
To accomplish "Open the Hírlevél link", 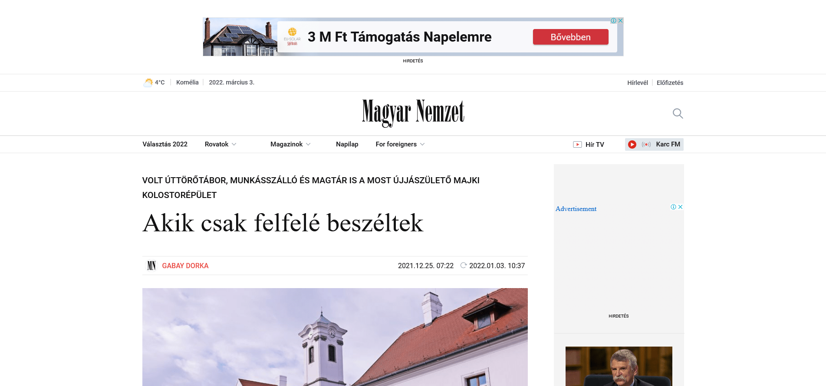I will tap(637, 83).
